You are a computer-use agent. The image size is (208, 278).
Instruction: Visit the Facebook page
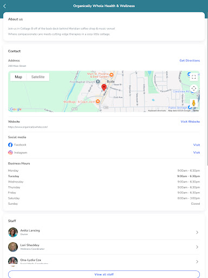click(x=197, y=145)
